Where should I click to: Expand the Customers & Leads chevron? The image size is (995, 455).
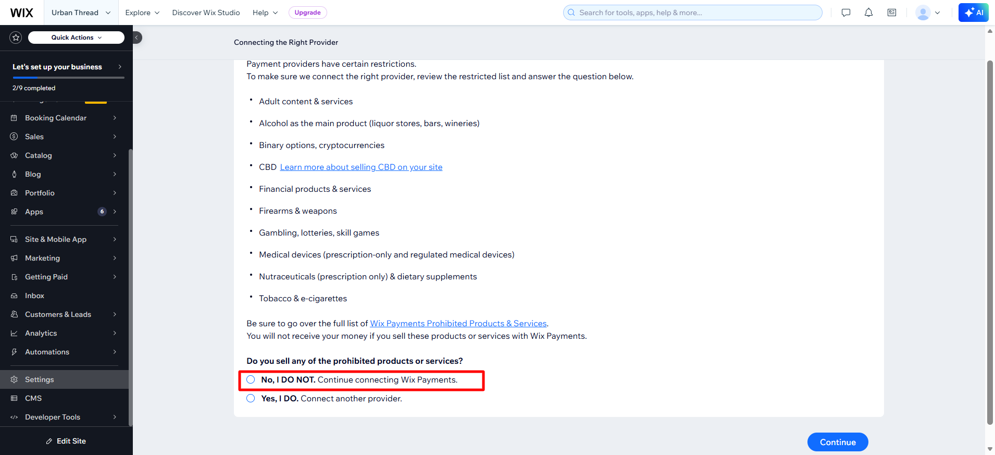pos(115,314)
